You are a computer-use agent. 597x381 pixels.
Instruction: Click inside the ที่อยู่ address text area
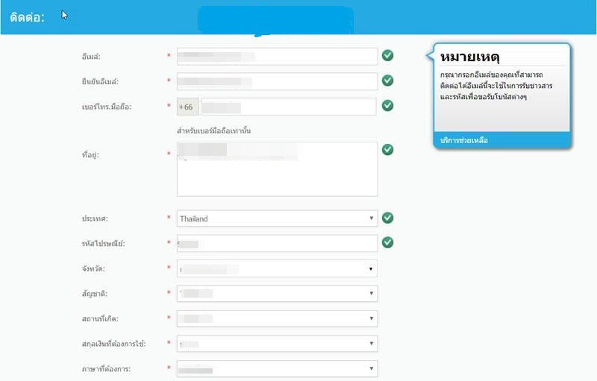[276, 169]
